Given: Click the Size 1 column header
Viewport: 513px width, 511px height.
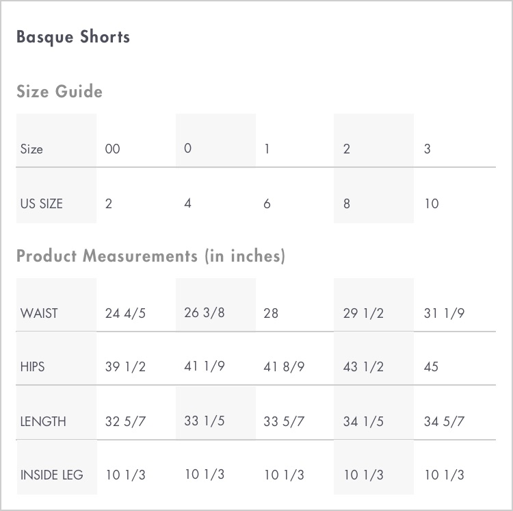Looking at the screenshot, I should click(x=267, y=149).
